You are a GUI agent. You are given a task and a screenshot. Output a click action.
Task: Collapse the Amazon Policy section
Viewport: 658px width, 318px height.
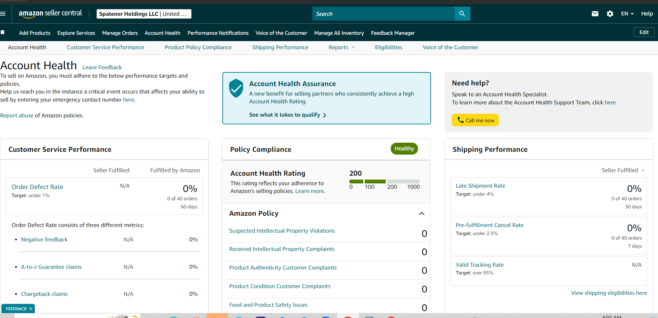422,214
